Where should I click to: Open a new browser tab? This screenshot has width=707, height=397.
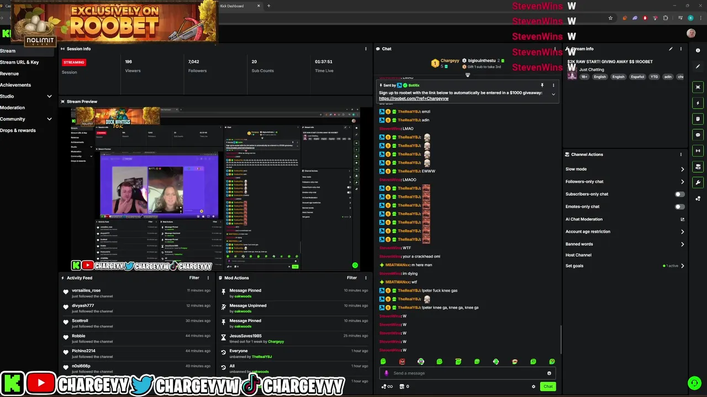(268, 6)
